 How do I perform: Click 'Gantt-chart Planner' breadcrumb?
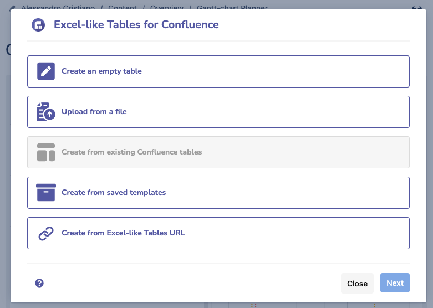[x=232, y=8]
